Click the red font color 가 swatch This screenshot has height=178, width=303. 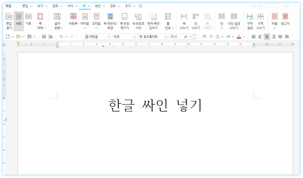coord(239,36)
